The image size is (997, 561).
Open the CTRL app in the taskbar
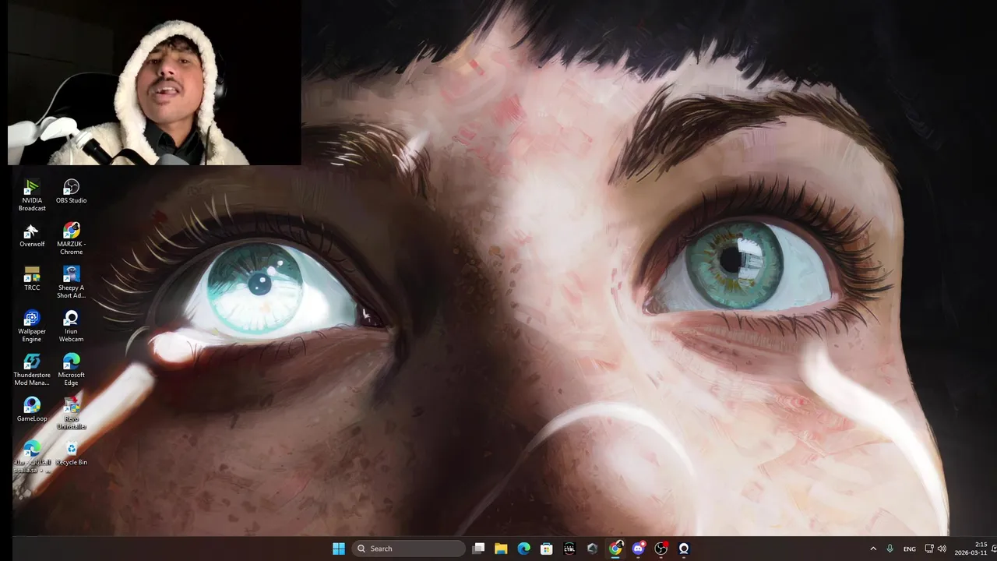click(569, 549)
